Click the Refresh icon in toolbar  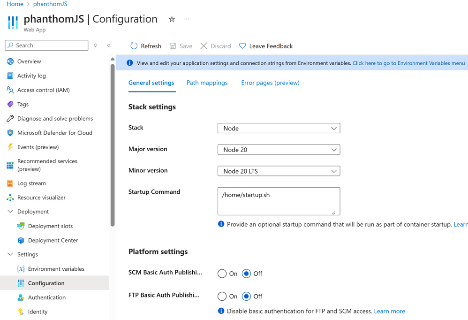(x=134, y=46)
